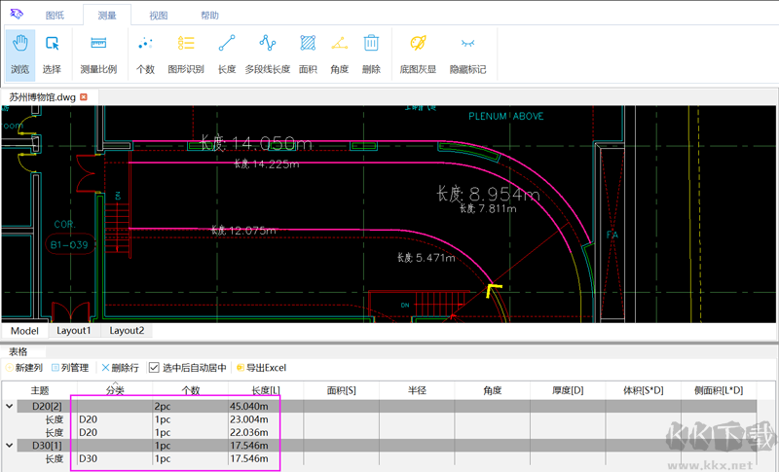This screenshot has height=472, width=779.
Task: Switch to the 视图 ribbon tab
Action: 158,17
